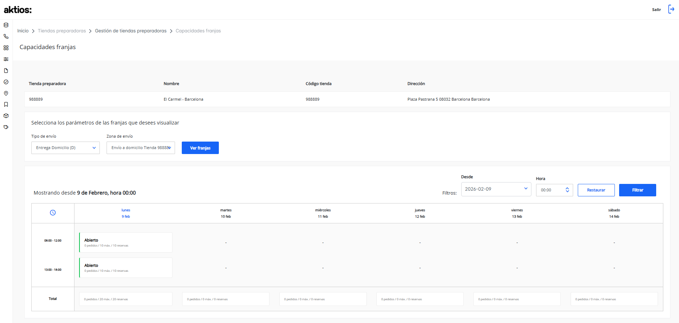The image size is (679, 323).
Task: Open the phone icon in the sidebar
Action: coord(6,36)
